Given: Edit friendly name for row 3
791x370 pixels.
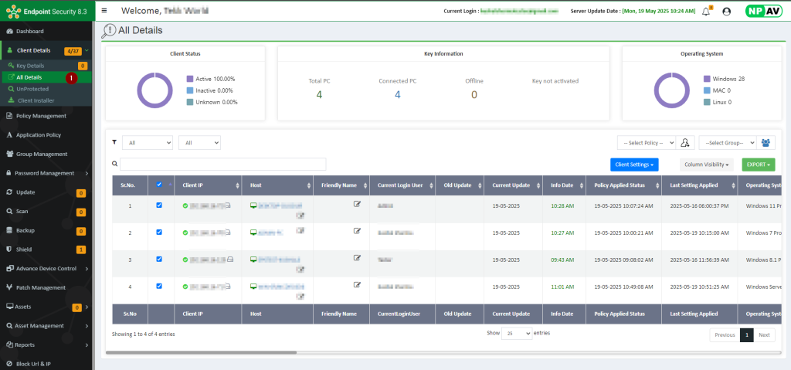Looking at the screenshot, I should click(357, 258).
